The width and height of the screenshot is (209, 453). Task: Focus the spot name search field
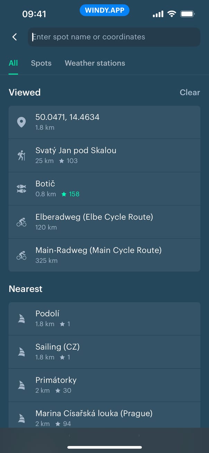pos(114,37)
